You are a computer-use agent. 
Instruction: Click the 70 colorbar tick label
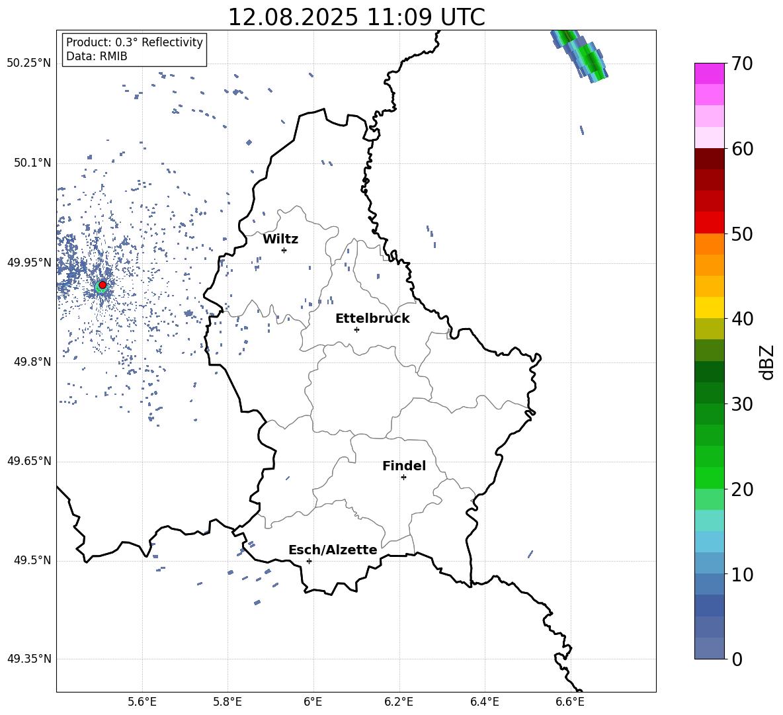tap(743, 64)
